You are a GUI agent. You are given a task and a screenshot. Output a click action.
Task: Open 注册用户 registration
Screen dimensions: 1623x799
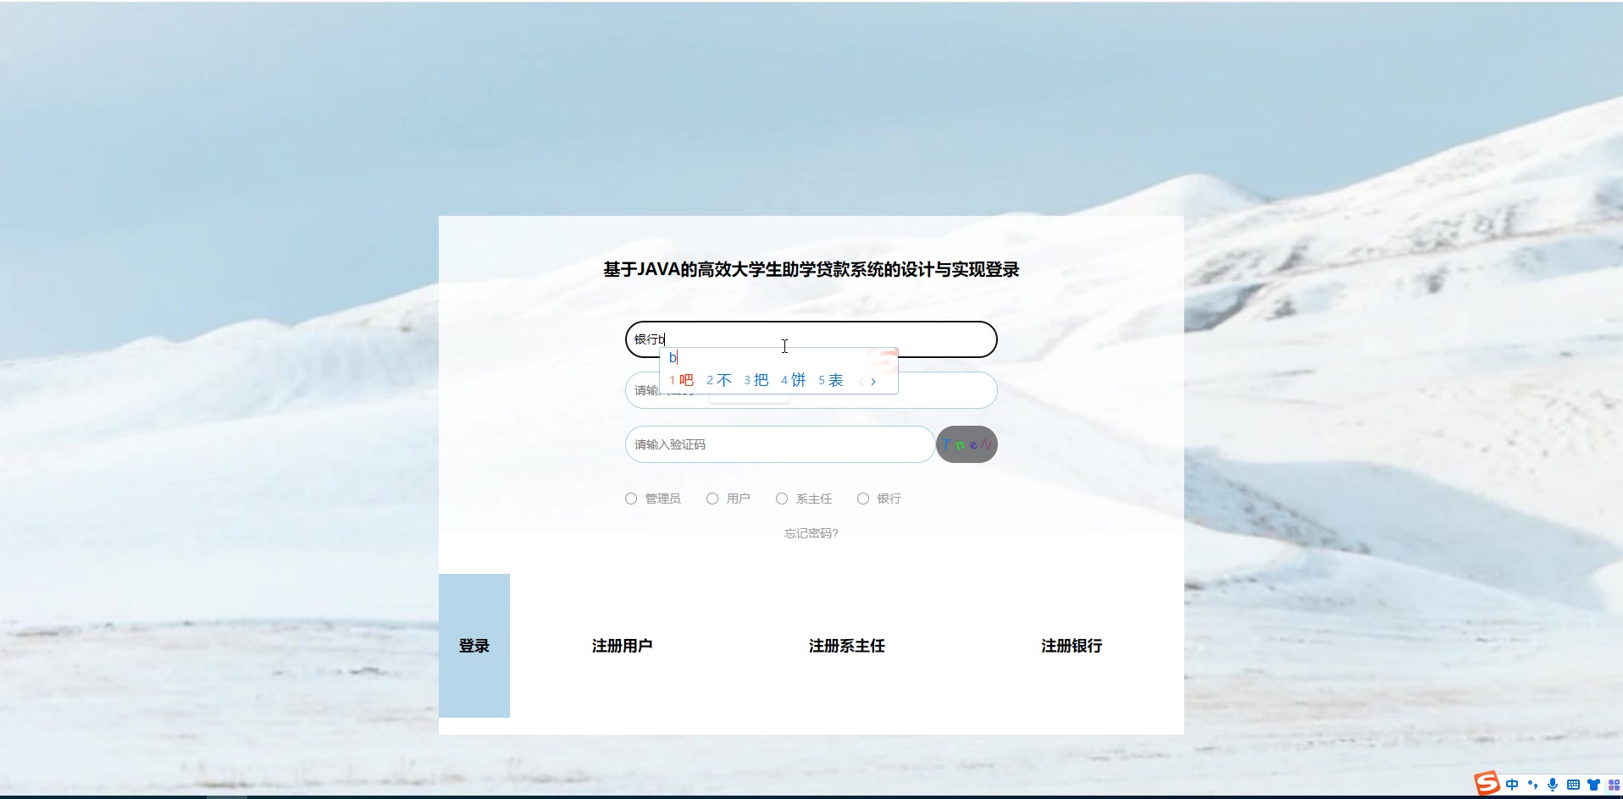[622, 646]
